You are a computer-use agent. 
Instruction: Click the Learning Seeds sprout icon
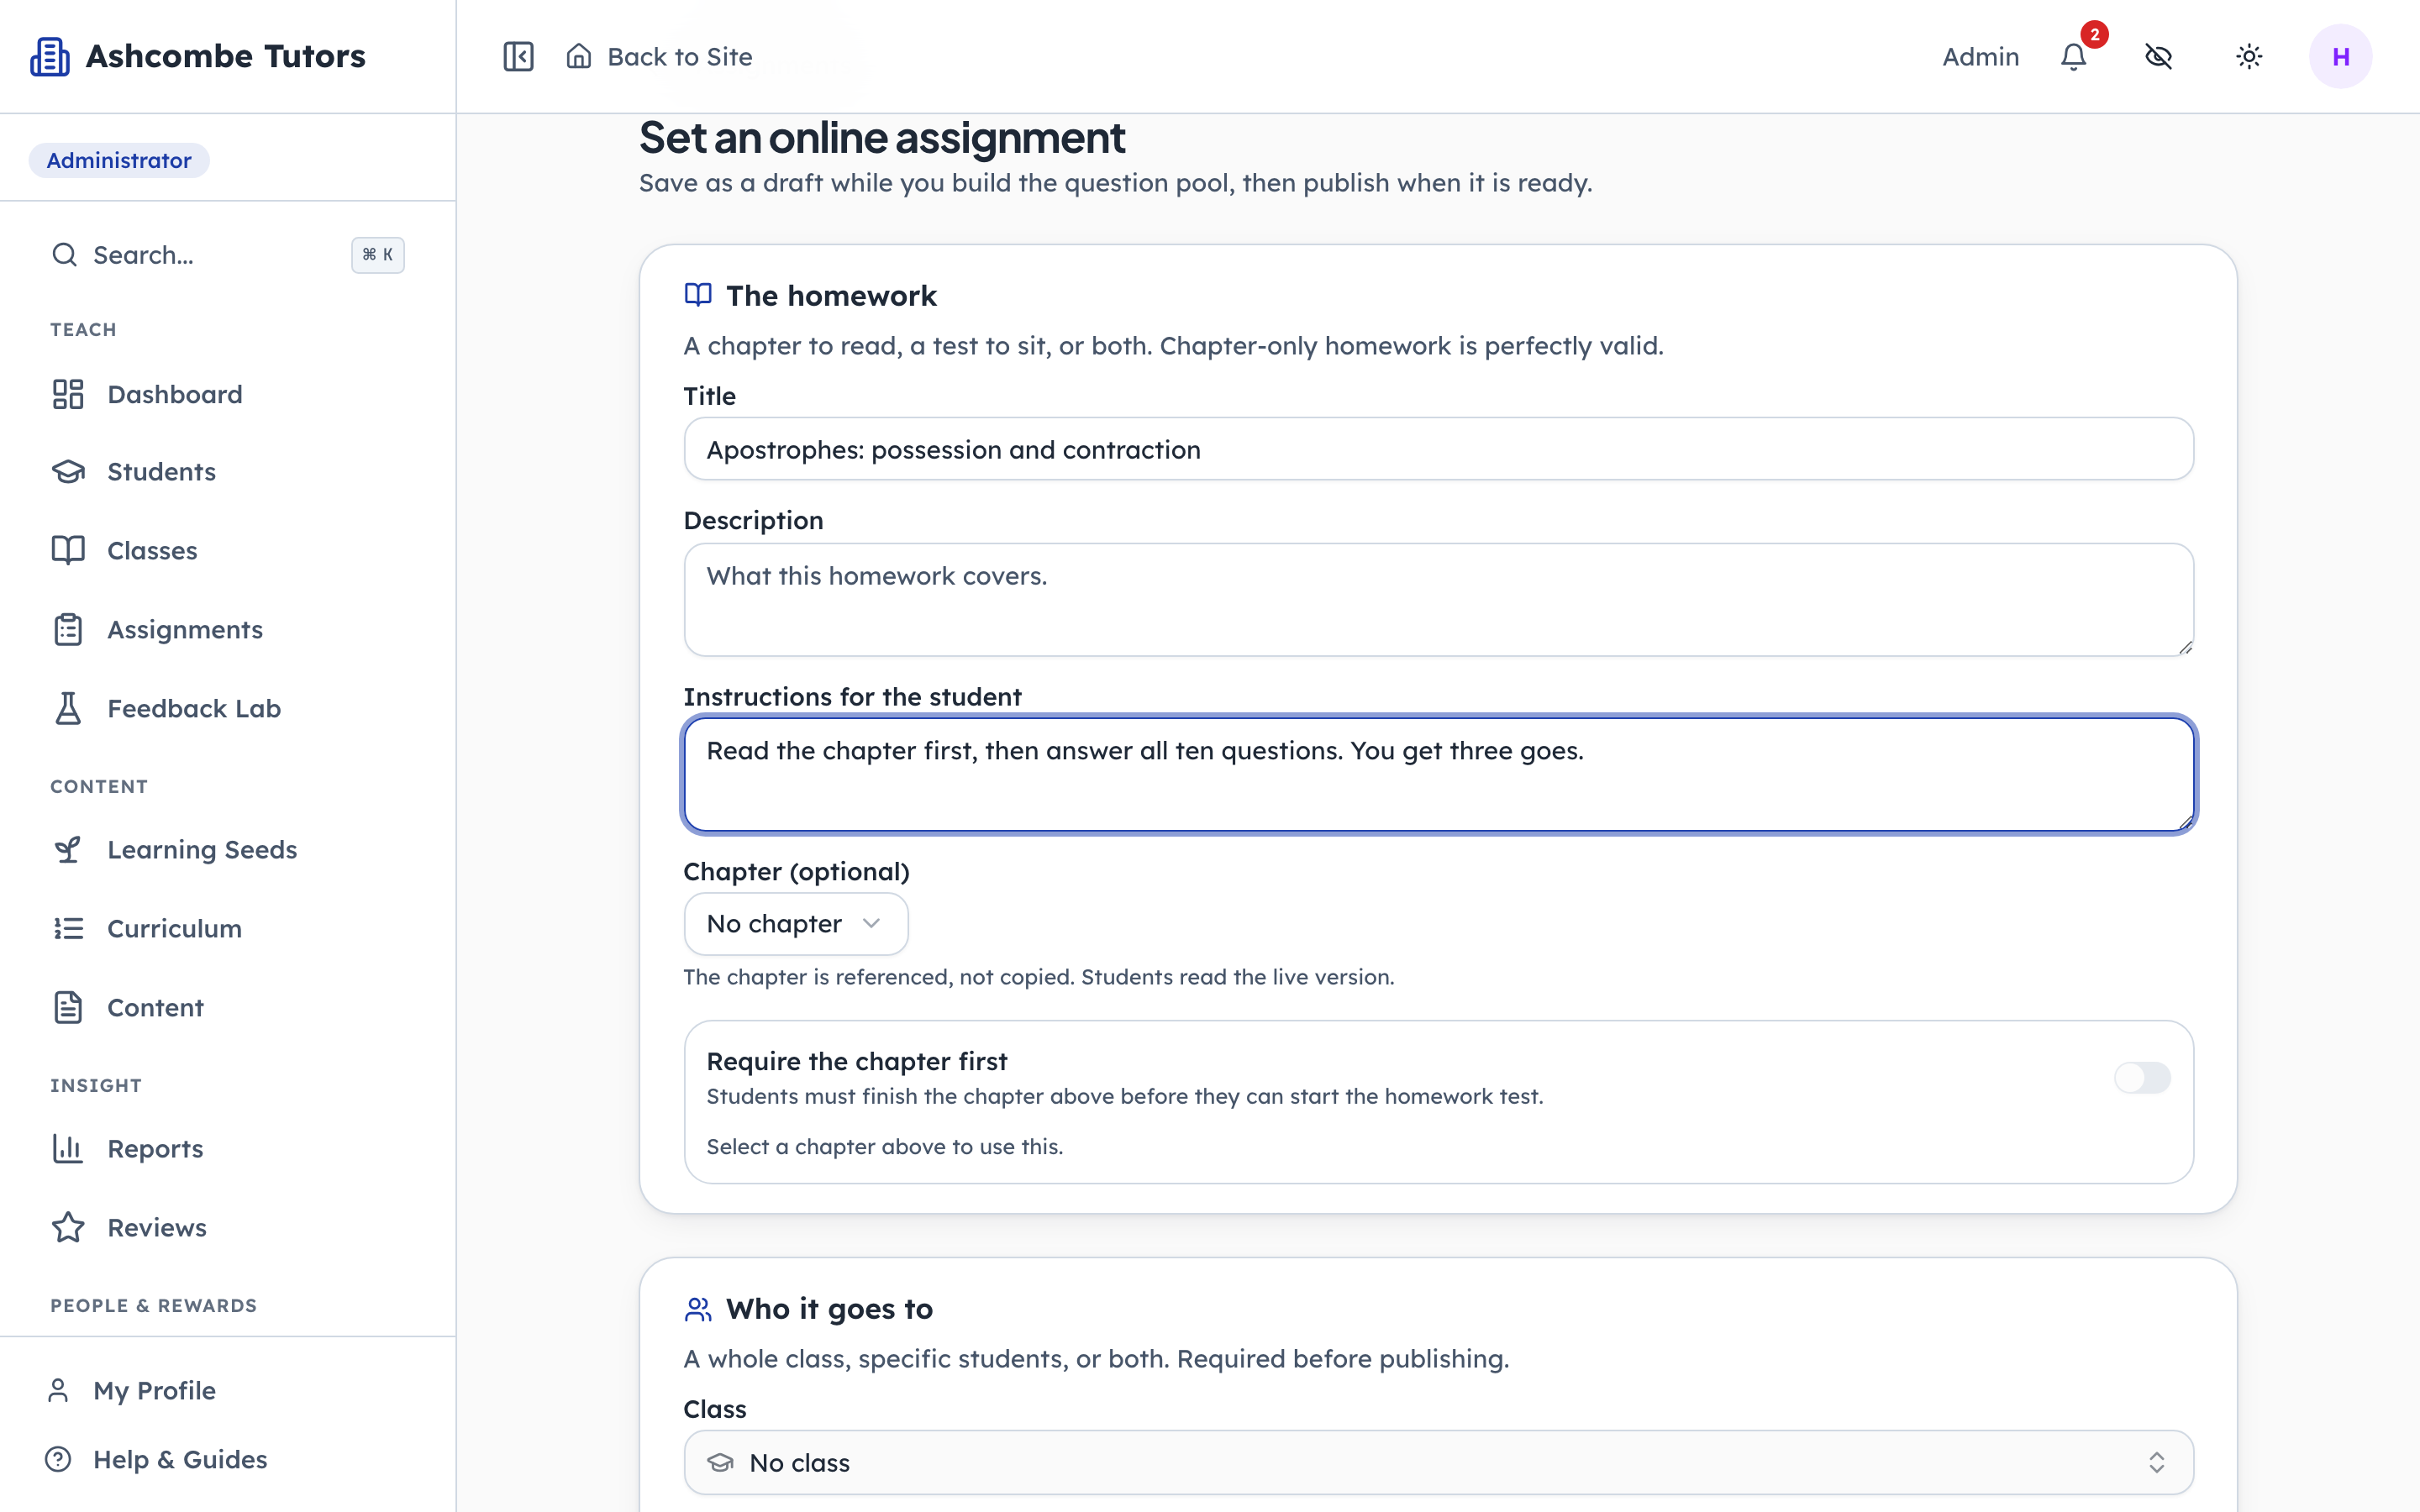[68, 849]
